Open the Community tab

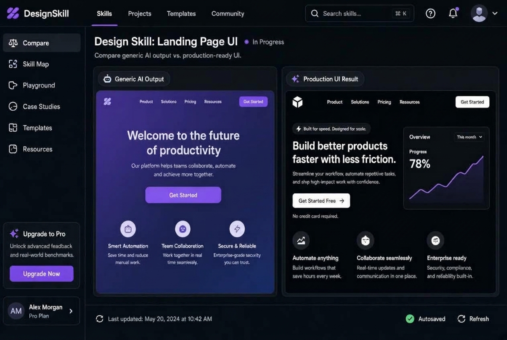click(228, 14)
